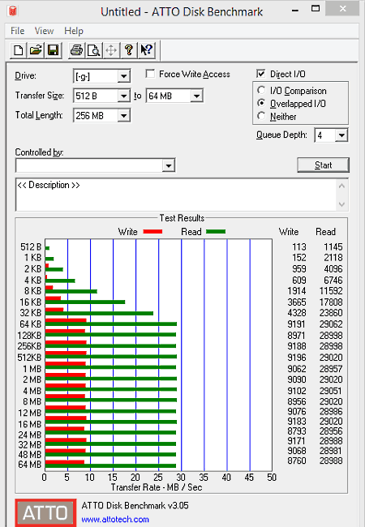Close the ATTO Disk Benchmark window
The image size is (365, 527).
[x=343, y=9]
